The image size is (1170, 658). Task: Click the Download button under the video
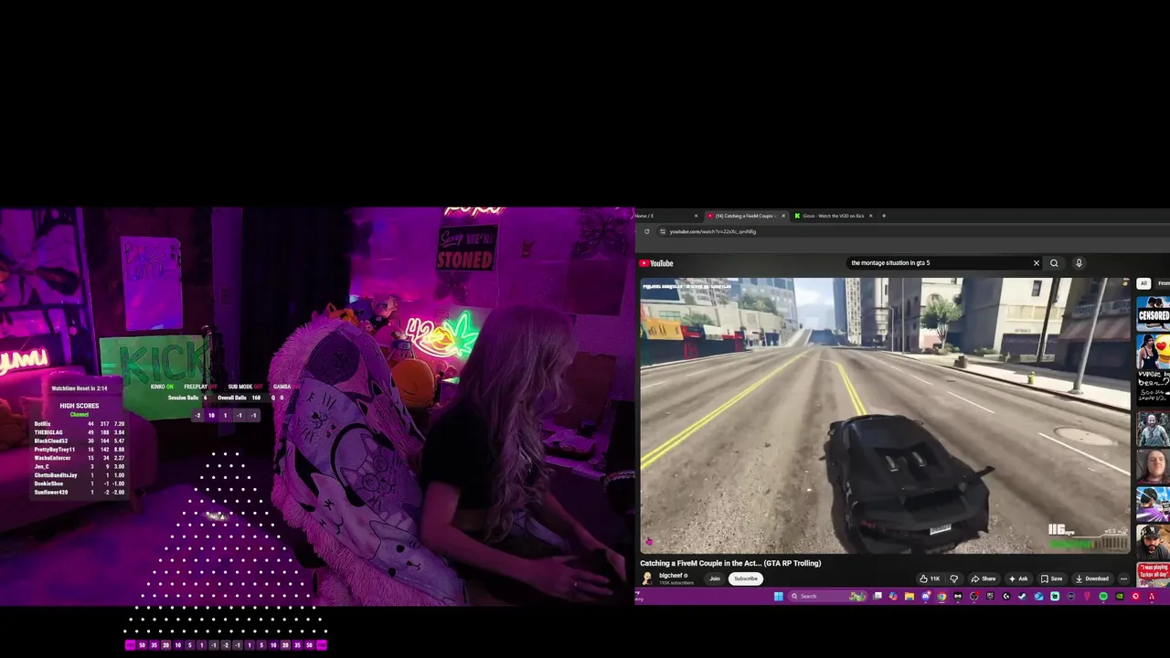point(1091,578)
